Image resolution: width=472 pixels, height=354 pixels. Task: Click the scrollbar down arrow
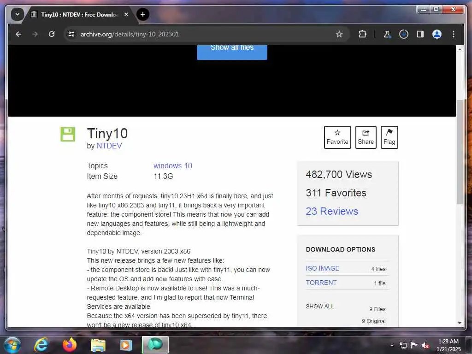pyautogui.click(x=460, y=323)
